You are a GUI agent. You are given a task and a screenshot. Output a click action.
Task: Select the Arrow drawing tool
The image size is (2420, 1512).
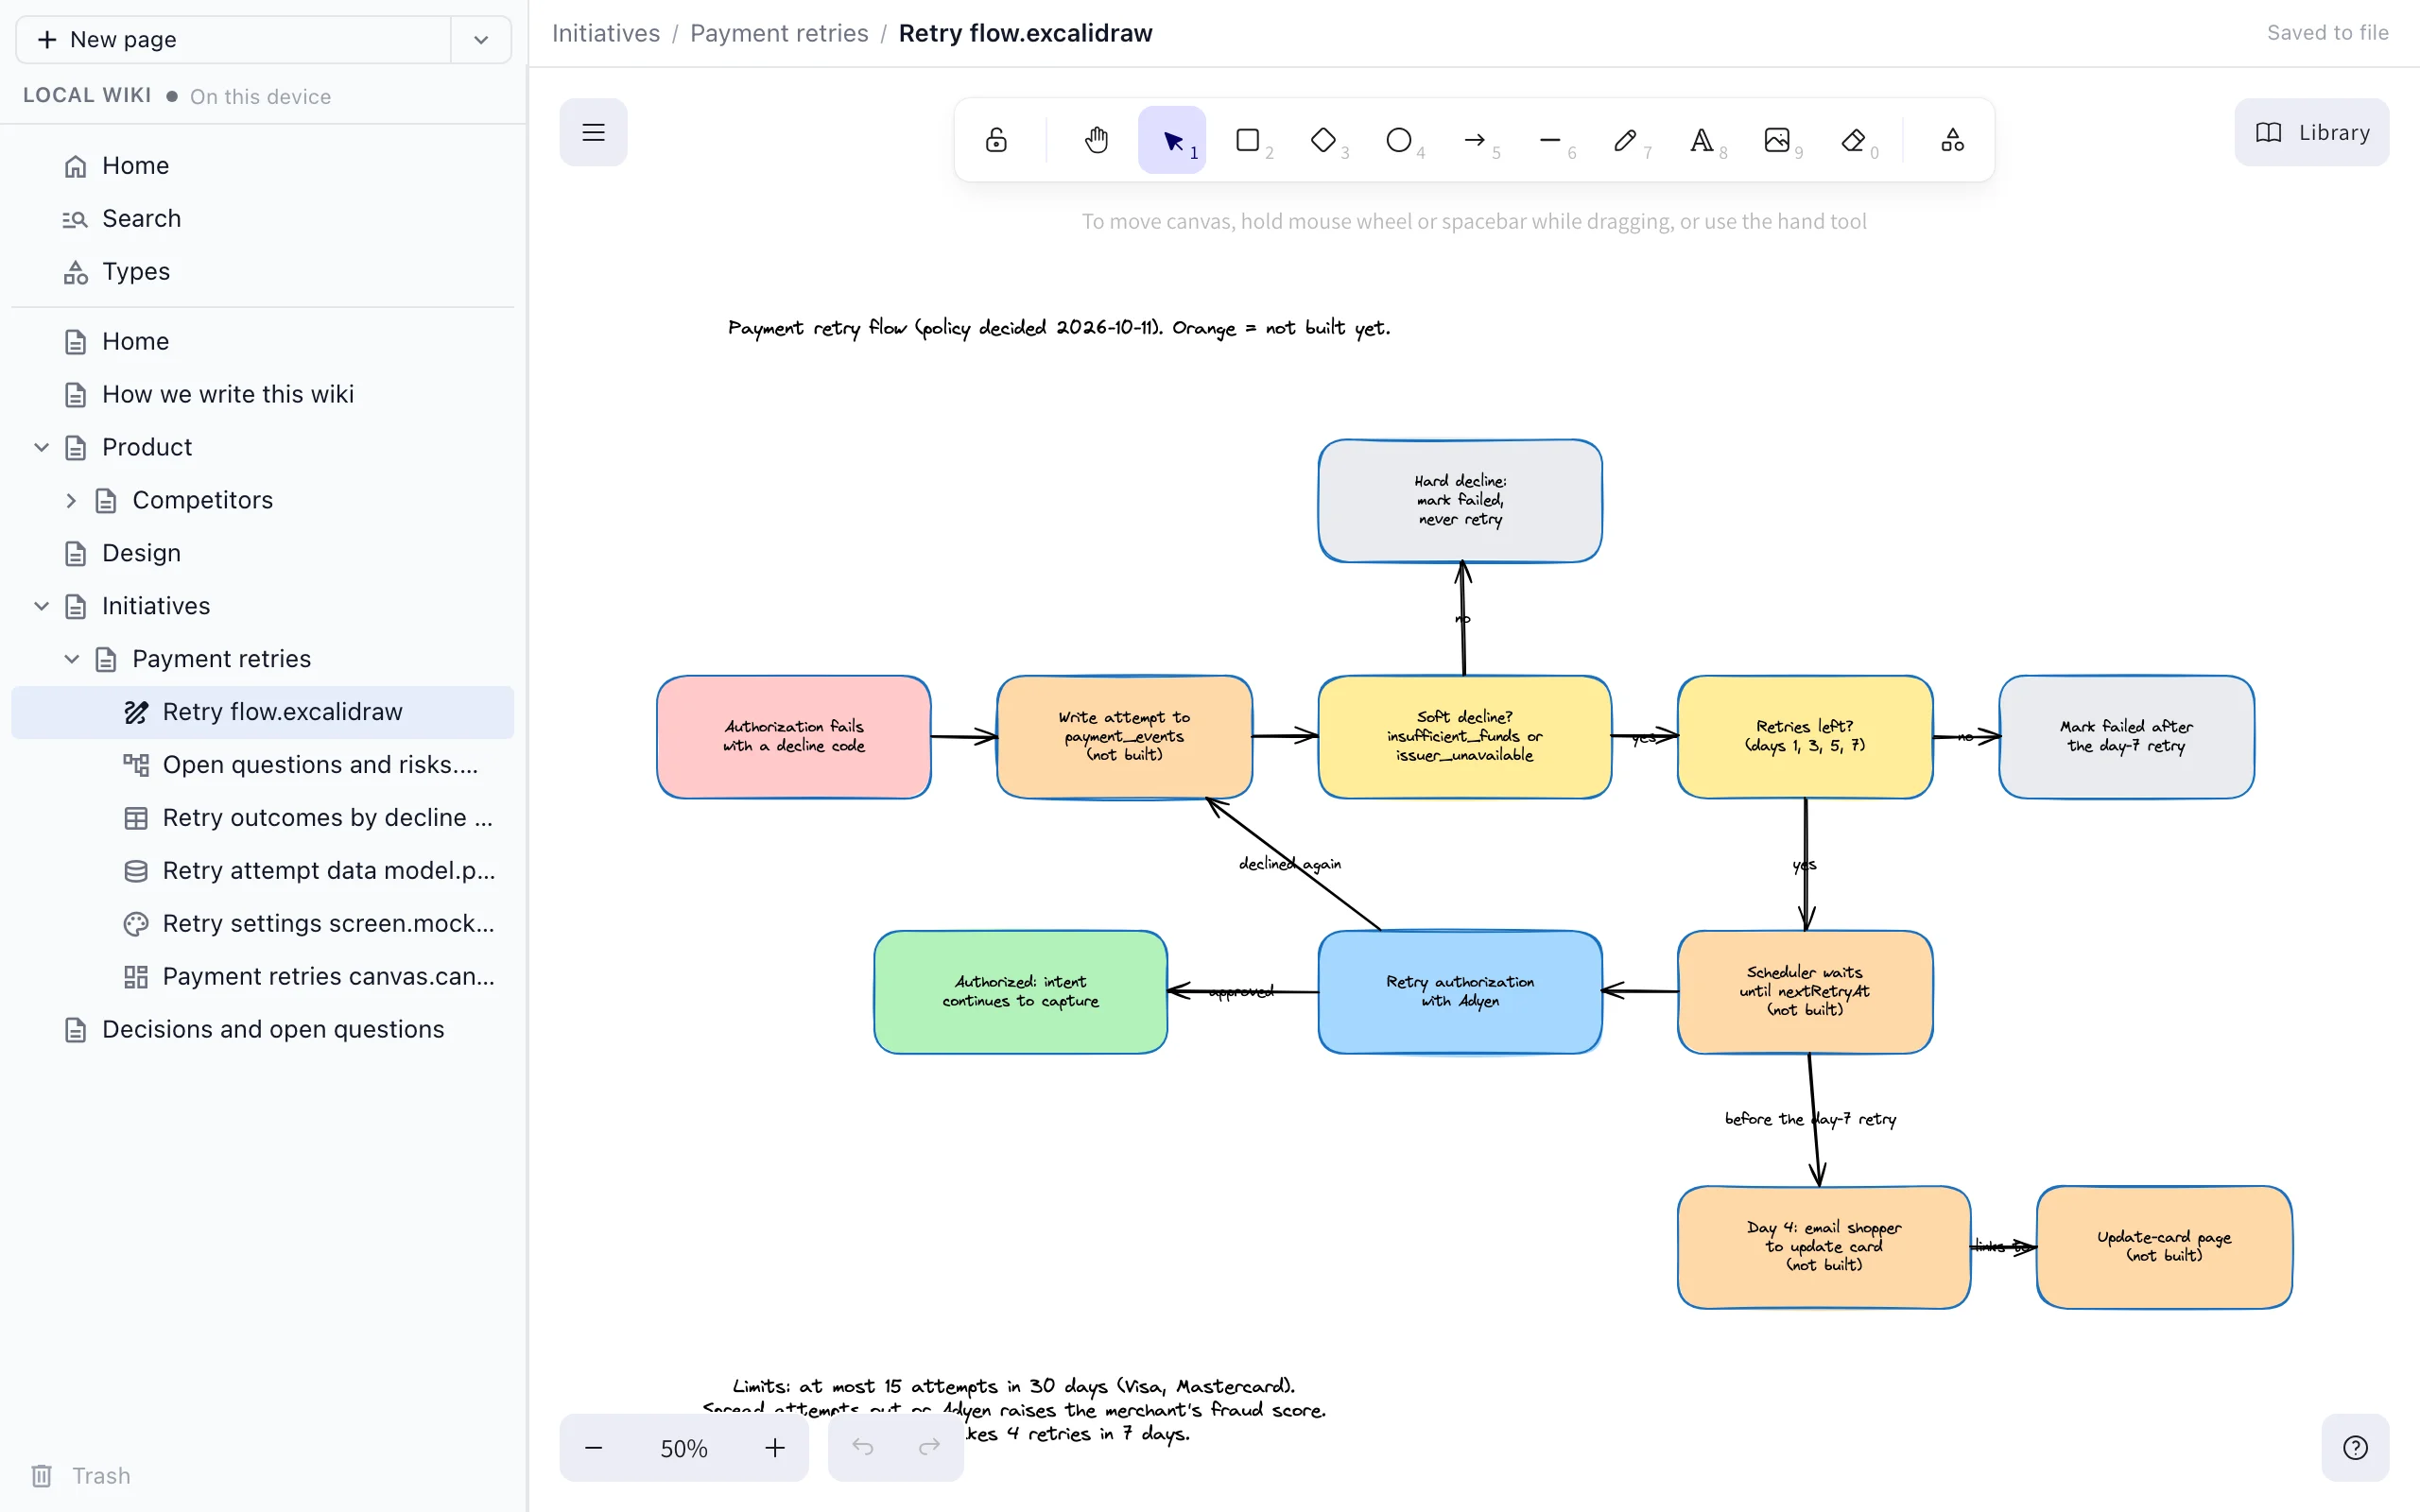click(x=1475, y=140)
